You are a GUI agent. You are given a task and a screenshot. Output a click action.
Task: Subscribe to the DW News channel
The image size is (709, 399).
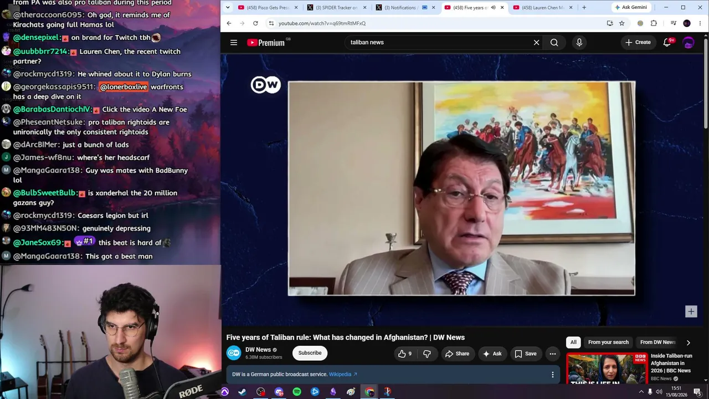(x=310, y=353)
